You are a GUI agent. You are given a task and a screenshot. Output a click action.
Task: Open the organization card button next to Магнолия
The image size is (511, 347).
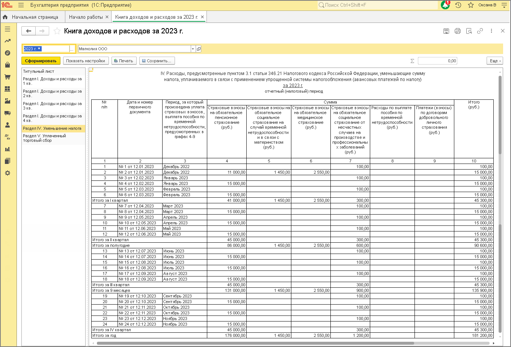tap(199, 49)
